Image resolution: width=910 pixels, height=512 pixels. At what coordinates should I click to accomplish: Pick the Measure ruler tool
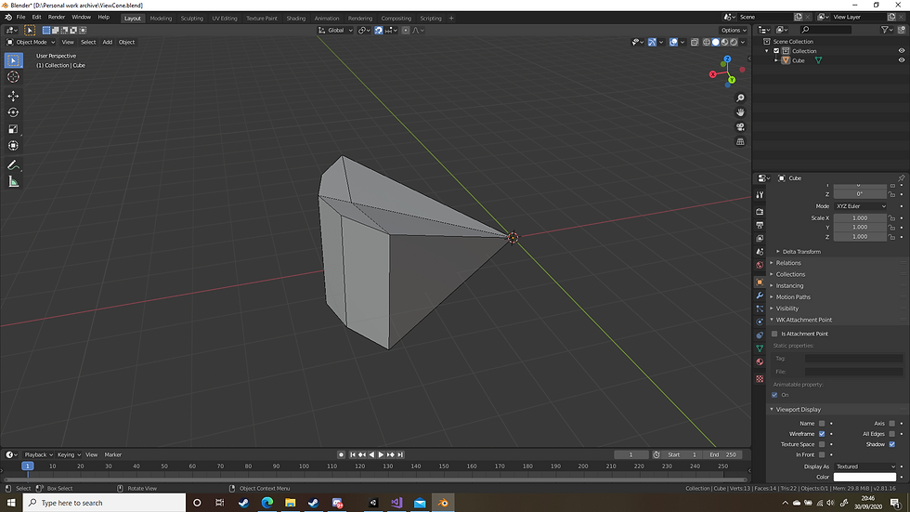coord(13,182)
